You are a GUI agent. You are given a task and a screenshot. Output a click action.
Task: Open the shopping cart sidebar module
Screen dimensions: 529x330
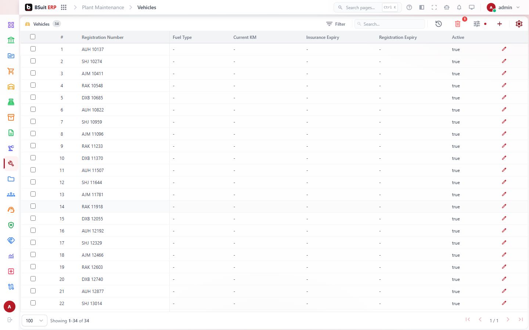[11, 71]
